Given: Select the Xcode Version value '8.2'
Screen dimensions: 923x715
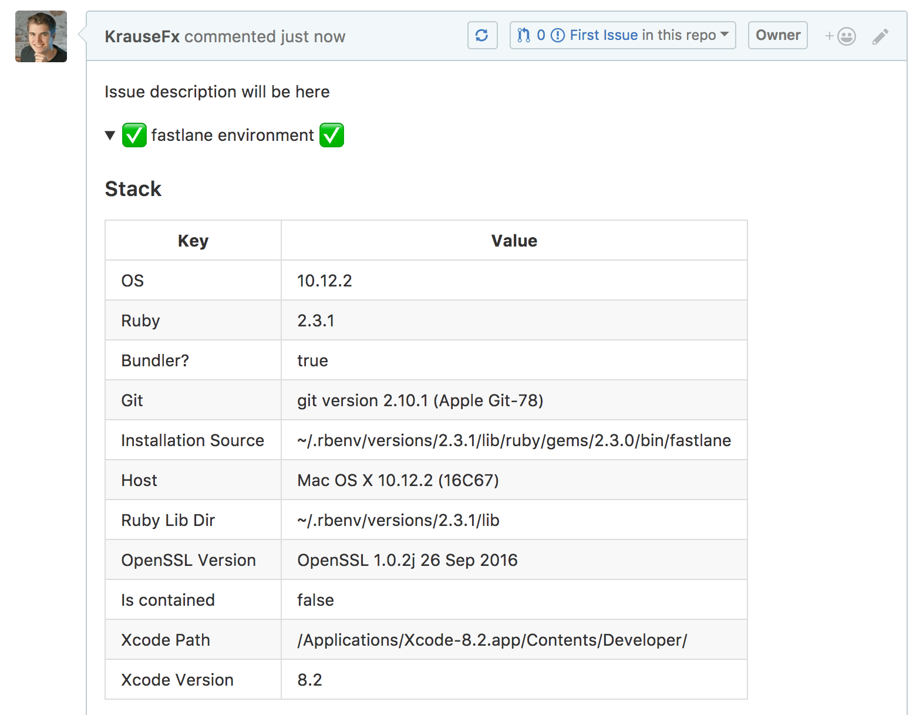Looking at the screenshot, I should (514, 680).
